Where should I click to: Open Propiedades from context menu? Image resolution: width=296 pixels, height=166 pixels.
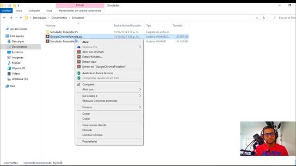point(90,142)
